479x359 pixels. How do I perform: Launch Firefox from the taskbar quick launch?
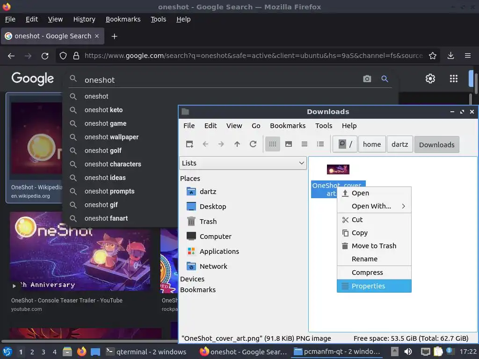tap(81, 352)
